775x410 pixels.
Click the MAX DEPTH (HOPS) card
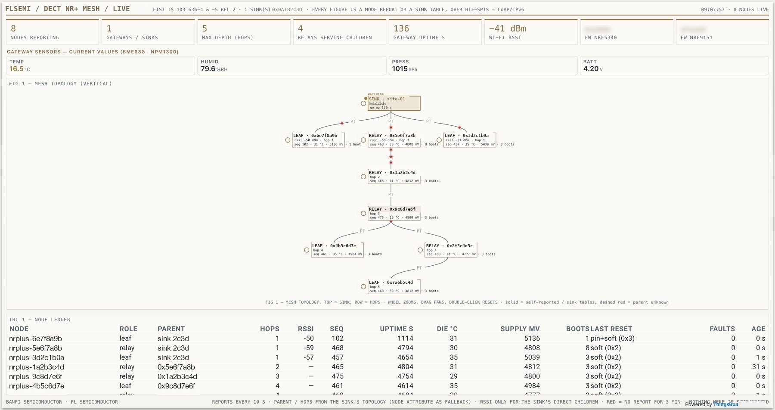pyautogui.click(x=244, y=31)
